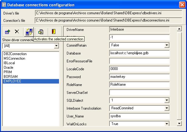Image resolution: width=187 pixels, height=132 pixels.
Task: Expand the WaitOnLocks True dropdown
Action: (167, 124)
